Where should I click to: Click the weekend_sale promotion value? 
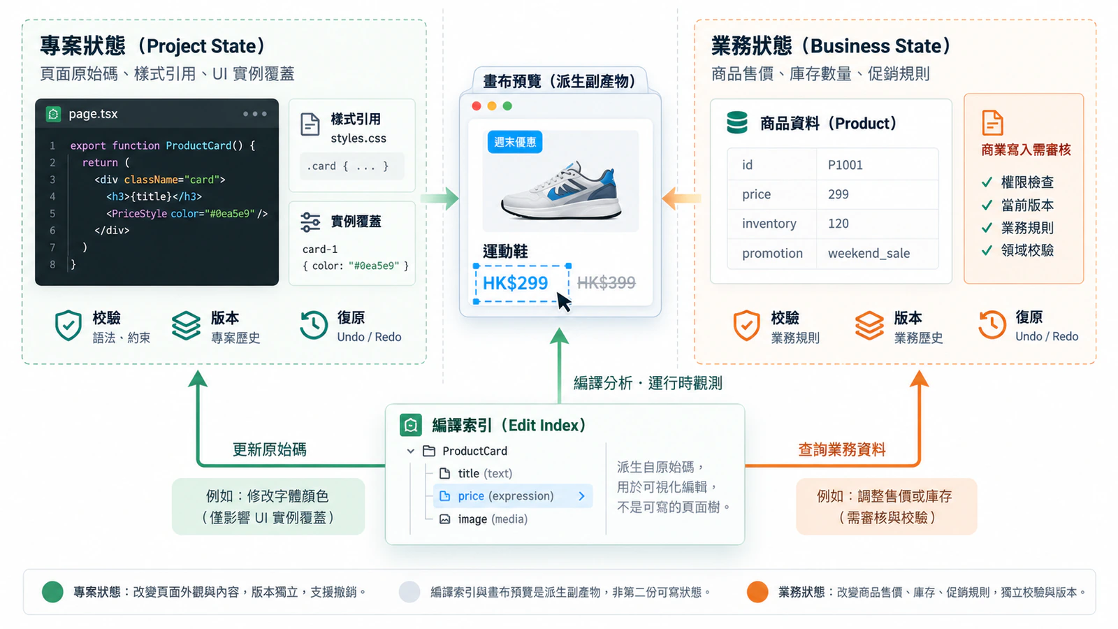click(x=869, y=253)
